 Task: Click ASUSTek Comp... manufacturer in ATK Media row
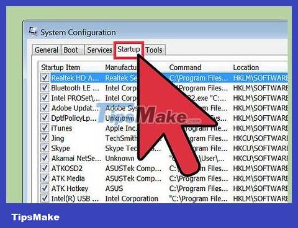pos(133,178)
